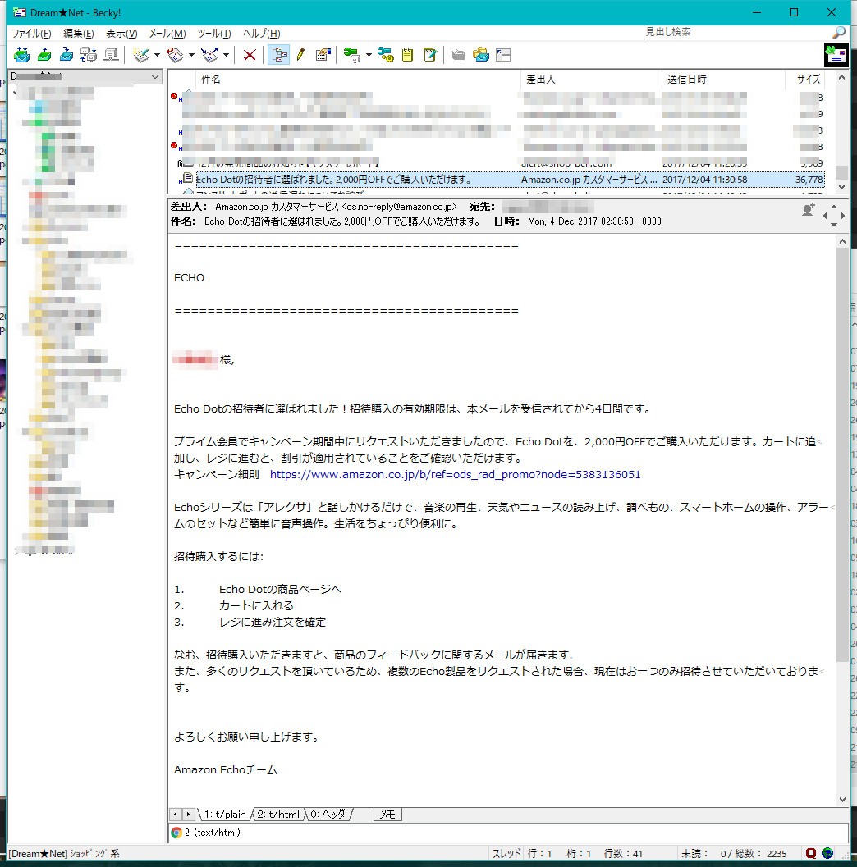
Task: Click the add sender to address book icon
Action: tap(809, 209)
